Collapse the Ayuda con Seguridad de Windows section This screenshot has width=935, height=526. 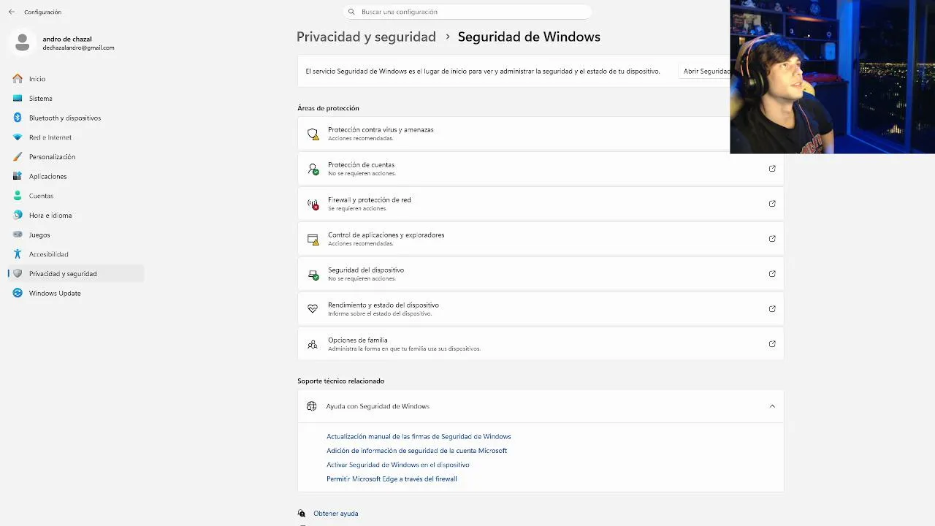pyautogui.click(x=772, y=406)
